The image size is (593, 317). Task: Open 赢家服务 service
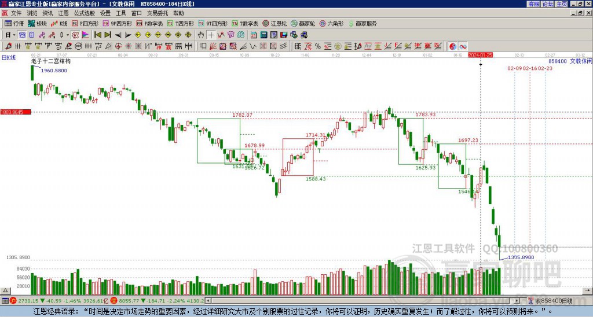(x=363, y=23)
